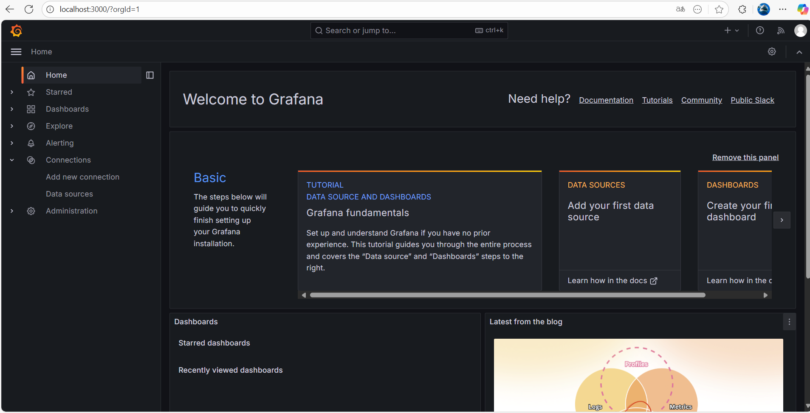Click the Dashboards grid icon
810x413 pixels.
pyautogui.click(x=31, y=109)
